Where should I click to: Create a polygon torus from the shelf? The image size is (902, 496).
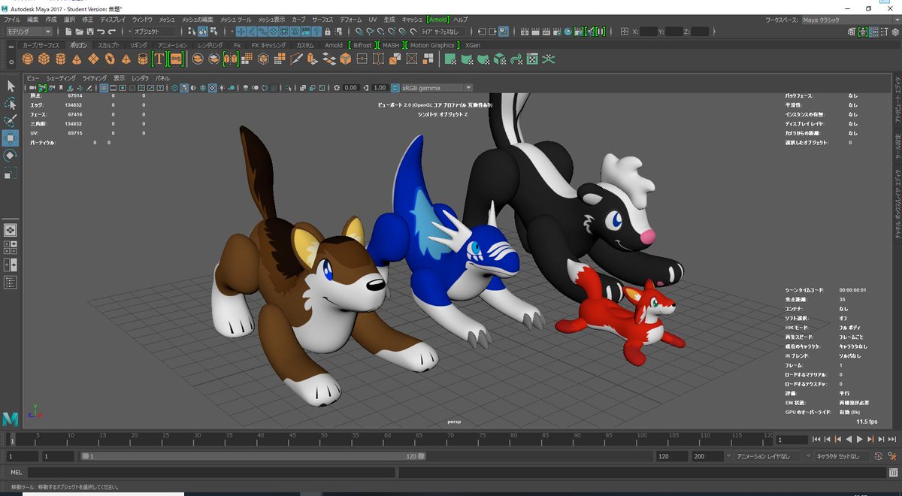point(109,59)
